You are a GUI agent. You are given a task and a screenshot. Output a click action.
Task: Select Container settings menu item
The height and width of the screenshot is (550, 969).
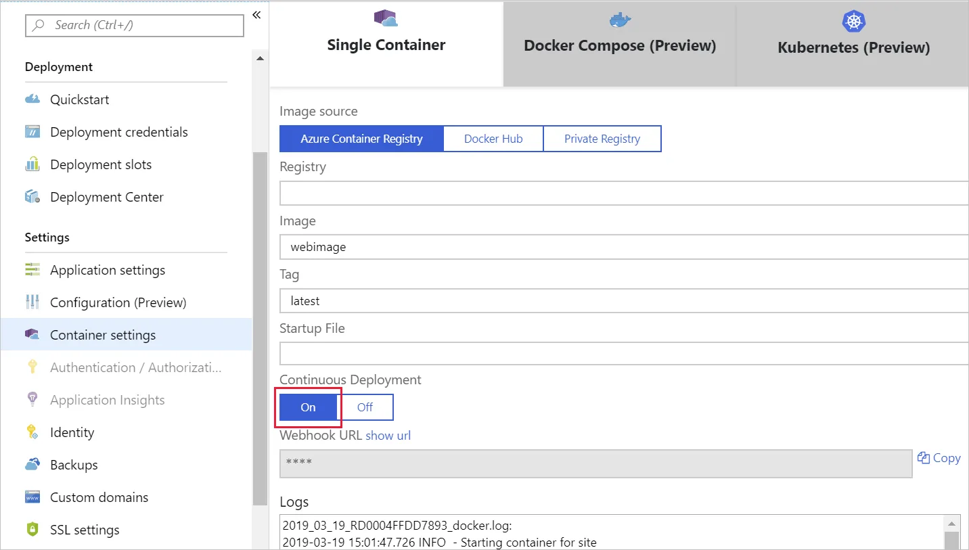[126, 335]
